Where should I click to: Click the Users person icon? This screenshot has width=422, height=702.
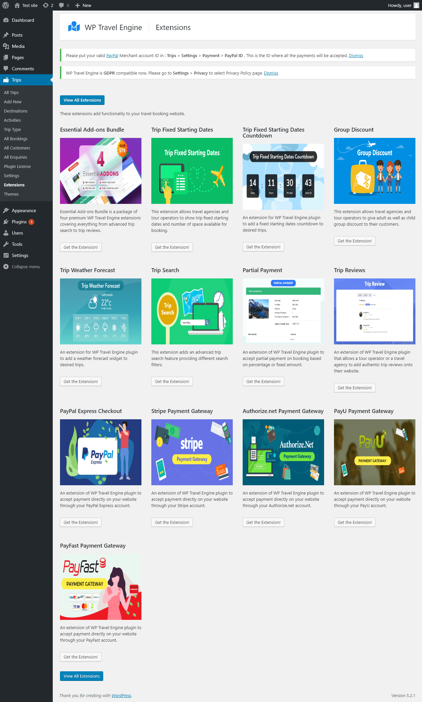click(6, 233)
